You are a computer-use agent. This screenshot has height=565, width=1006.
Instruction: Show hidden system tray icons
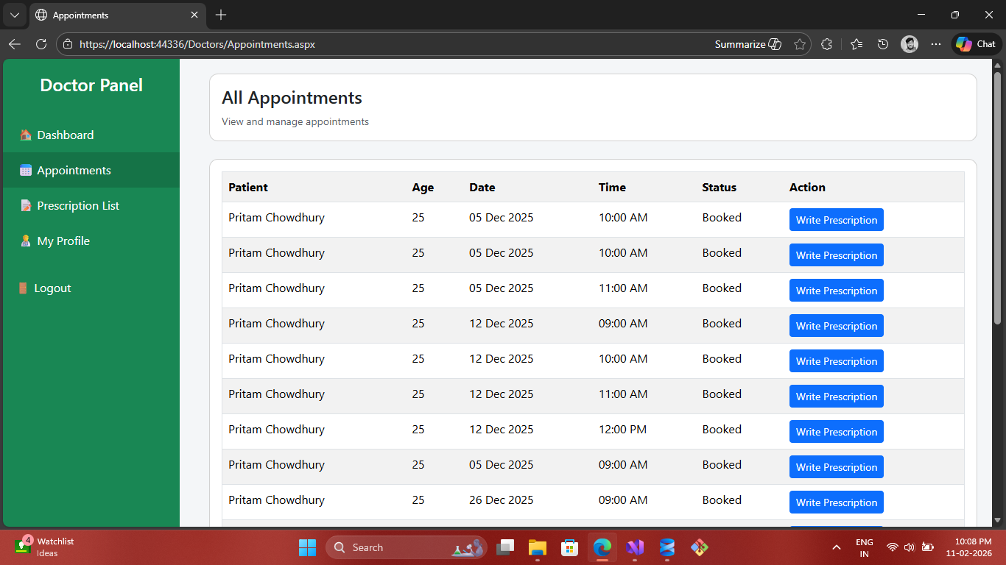click(837, 547)
